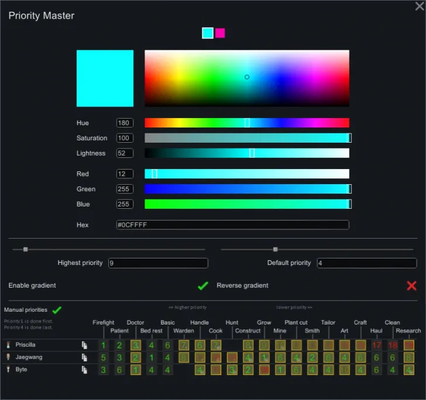Click the Default priority input field
Image resolution: width=426 pixels, height=400 pixels.
367,263
